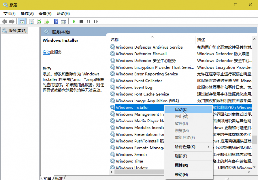Pause service with the pause toolbar icon
Screen dimensions: 260x180
88,21
